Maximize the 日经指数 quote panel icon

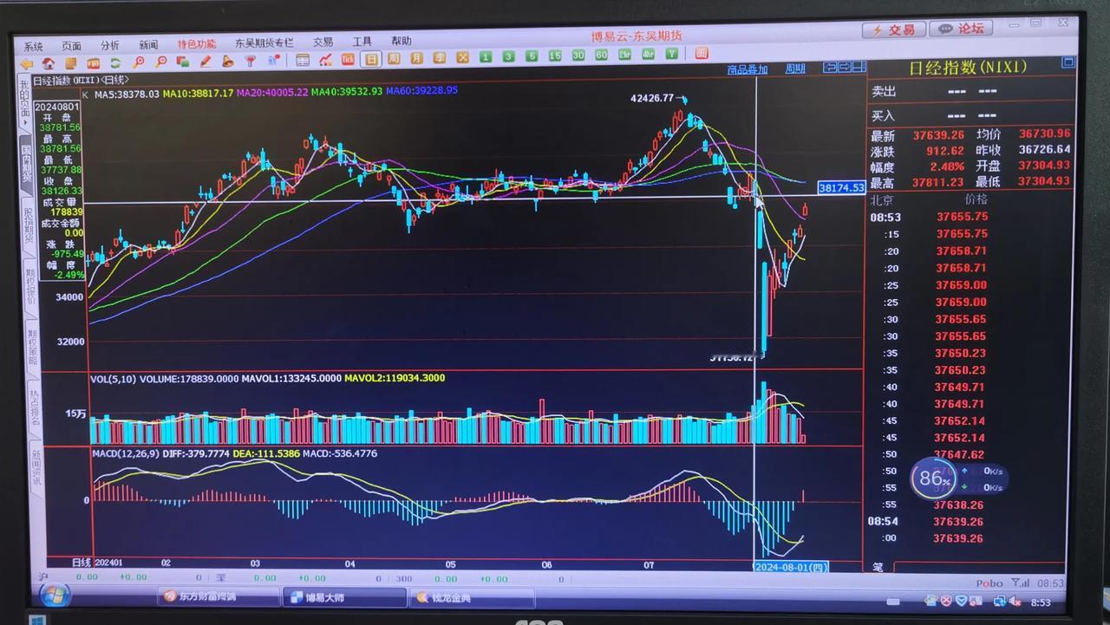[x=1068, y=62]
